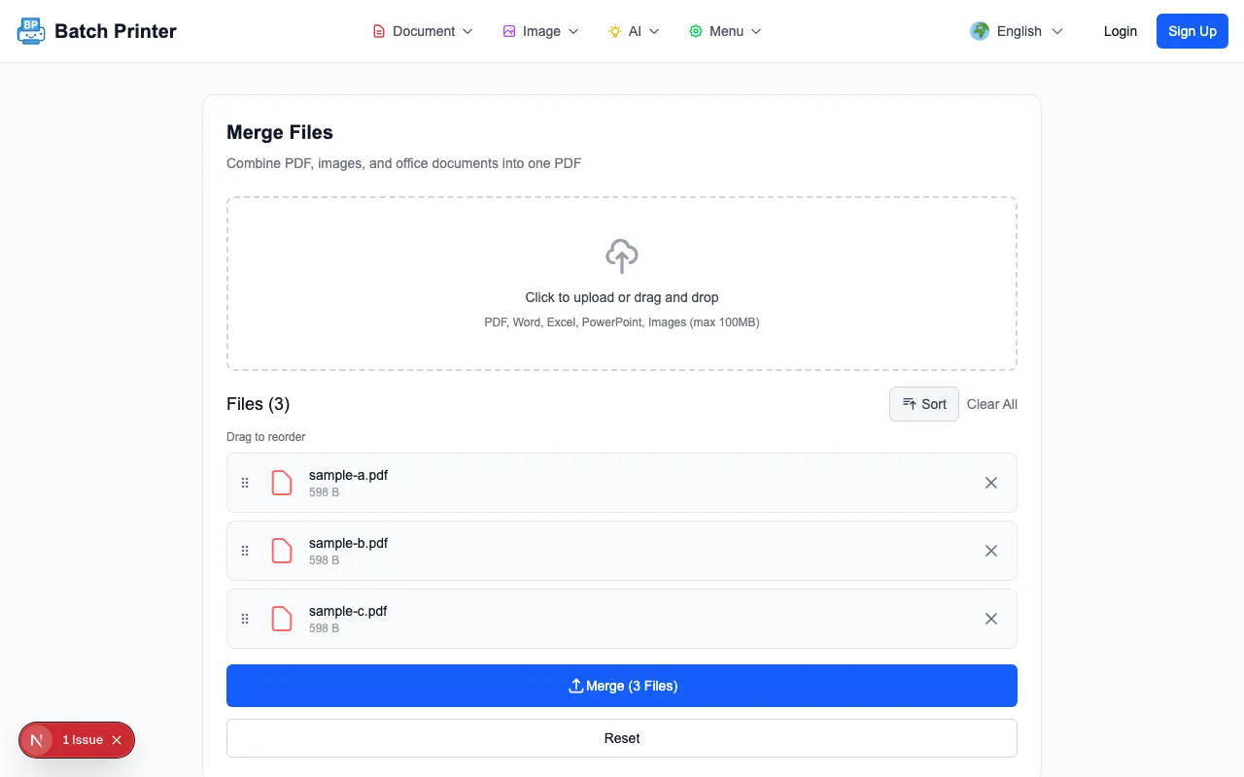Expand the AI dropdown menu
Image resolution: width=1244 pixels, height=777 pixels.
634,31
